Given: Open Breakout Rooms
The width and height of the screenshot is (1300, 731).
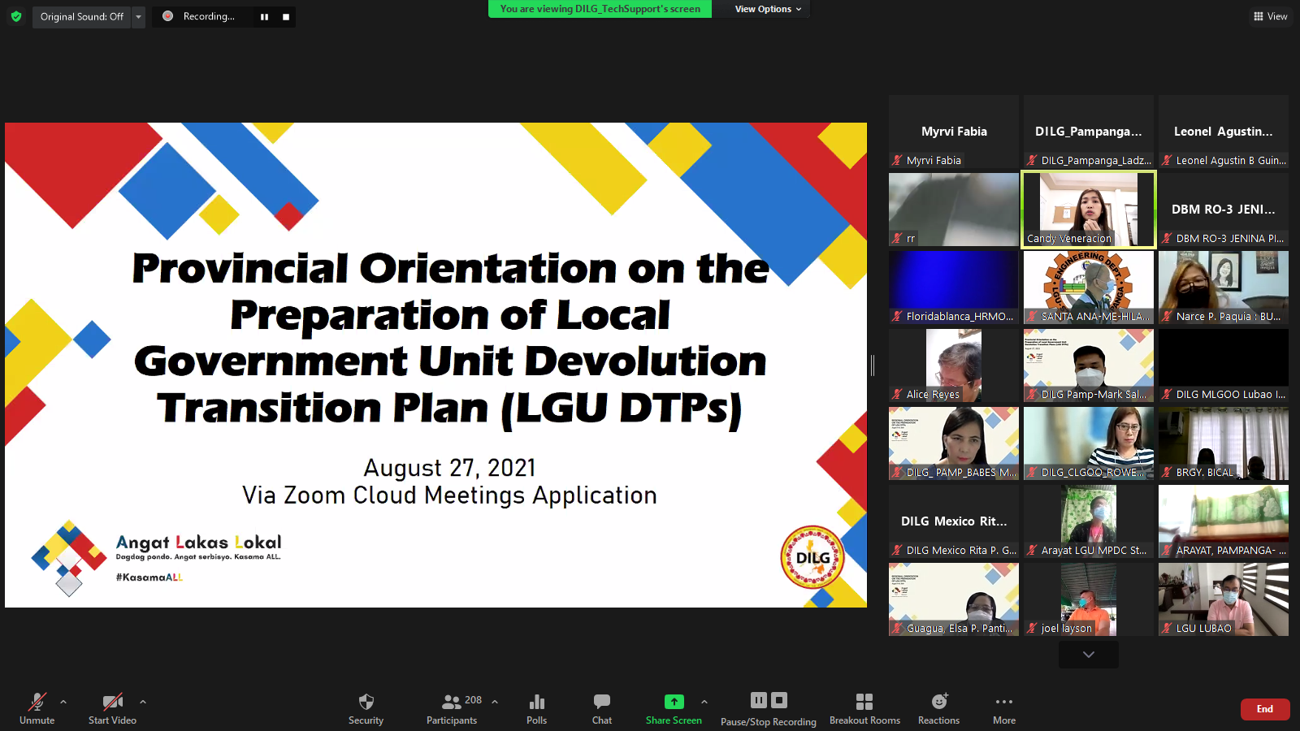Looking at the screenshot, I should click(x=864, y=708).
